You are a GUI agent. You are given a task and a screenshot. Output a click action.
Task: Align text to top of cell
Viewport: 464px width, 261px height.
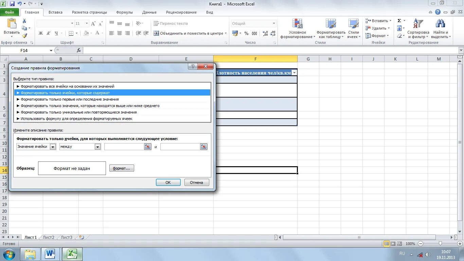coord(111,23)
